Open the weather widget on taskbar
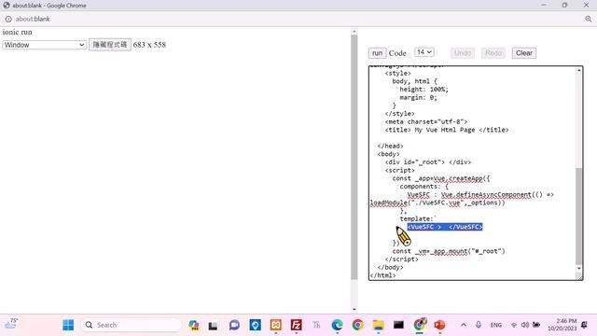 [11, 324]
